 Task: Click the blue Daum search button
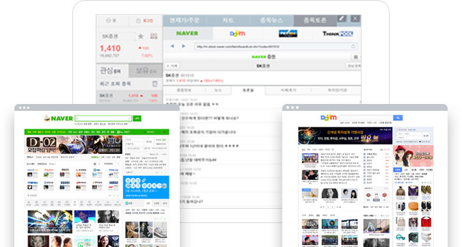(x=398, y=118)
